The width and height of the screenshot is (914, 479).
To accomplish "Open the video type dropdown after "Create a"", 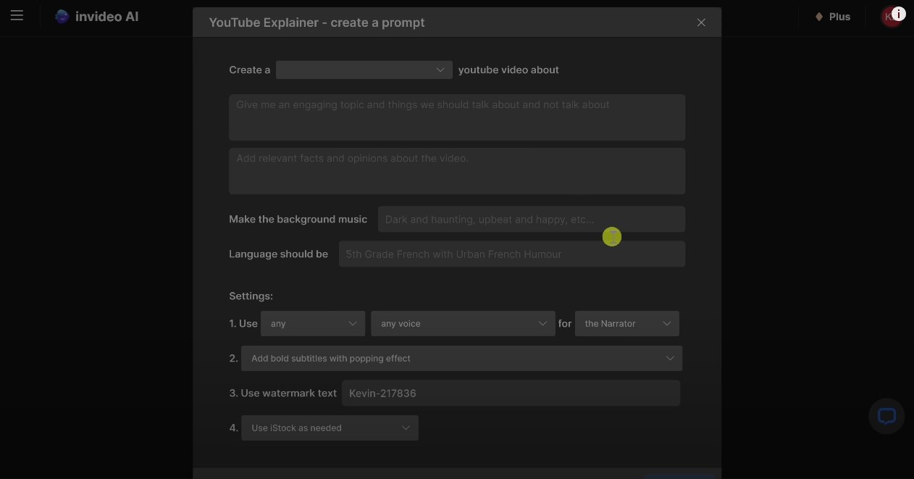I will (364, 70).
